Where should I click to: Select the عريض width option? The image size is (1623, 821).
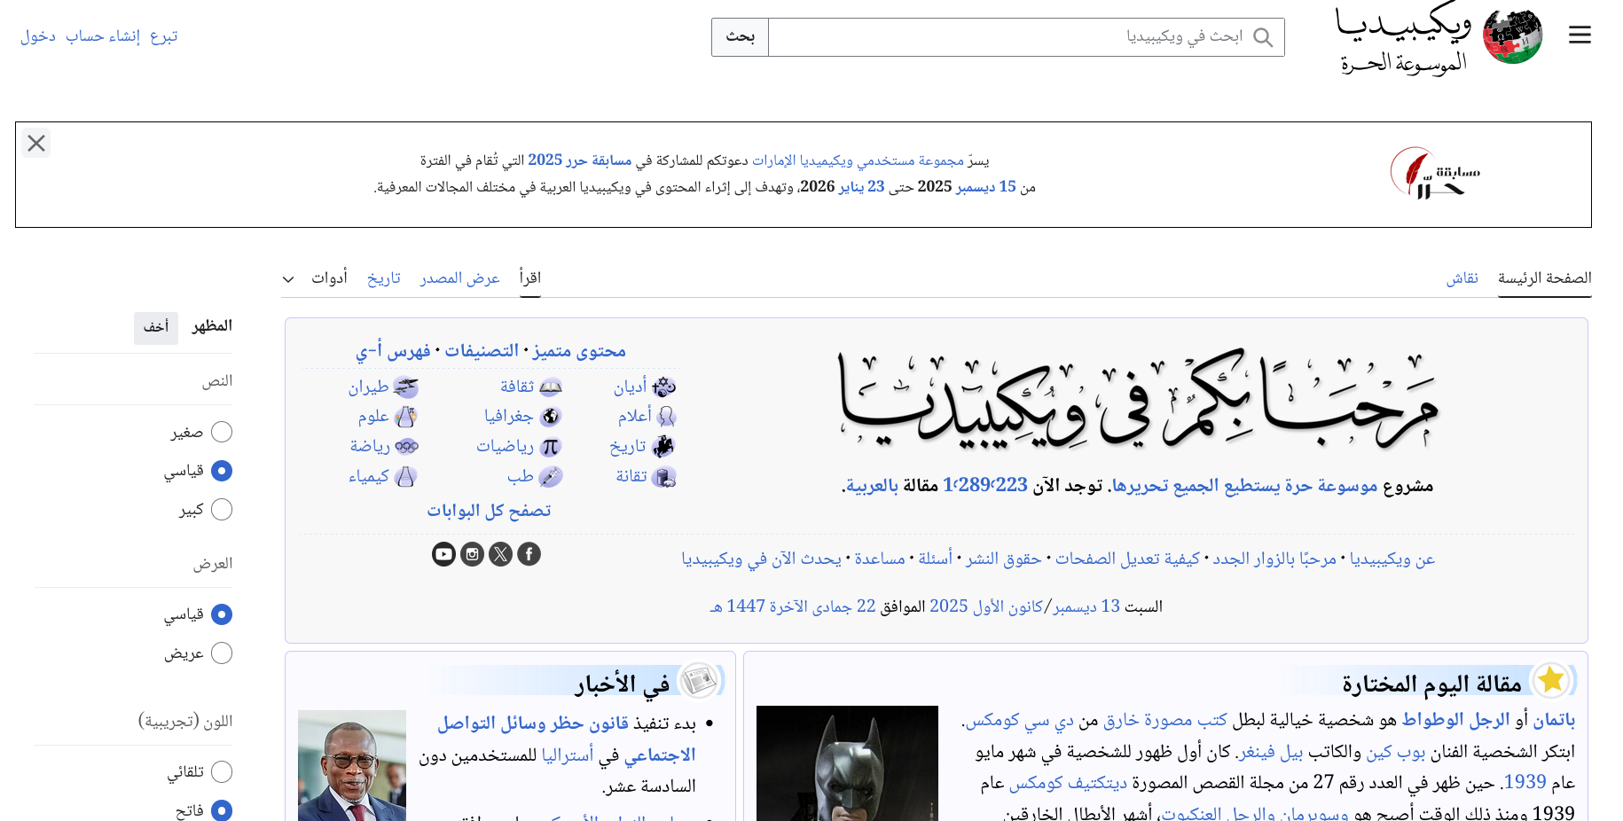click(x=222, y=653)
